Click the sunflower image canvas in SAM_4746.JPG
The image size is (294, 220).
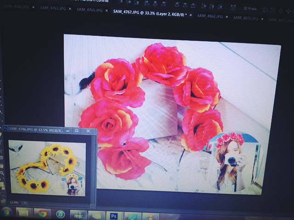(x=48, y=169)
